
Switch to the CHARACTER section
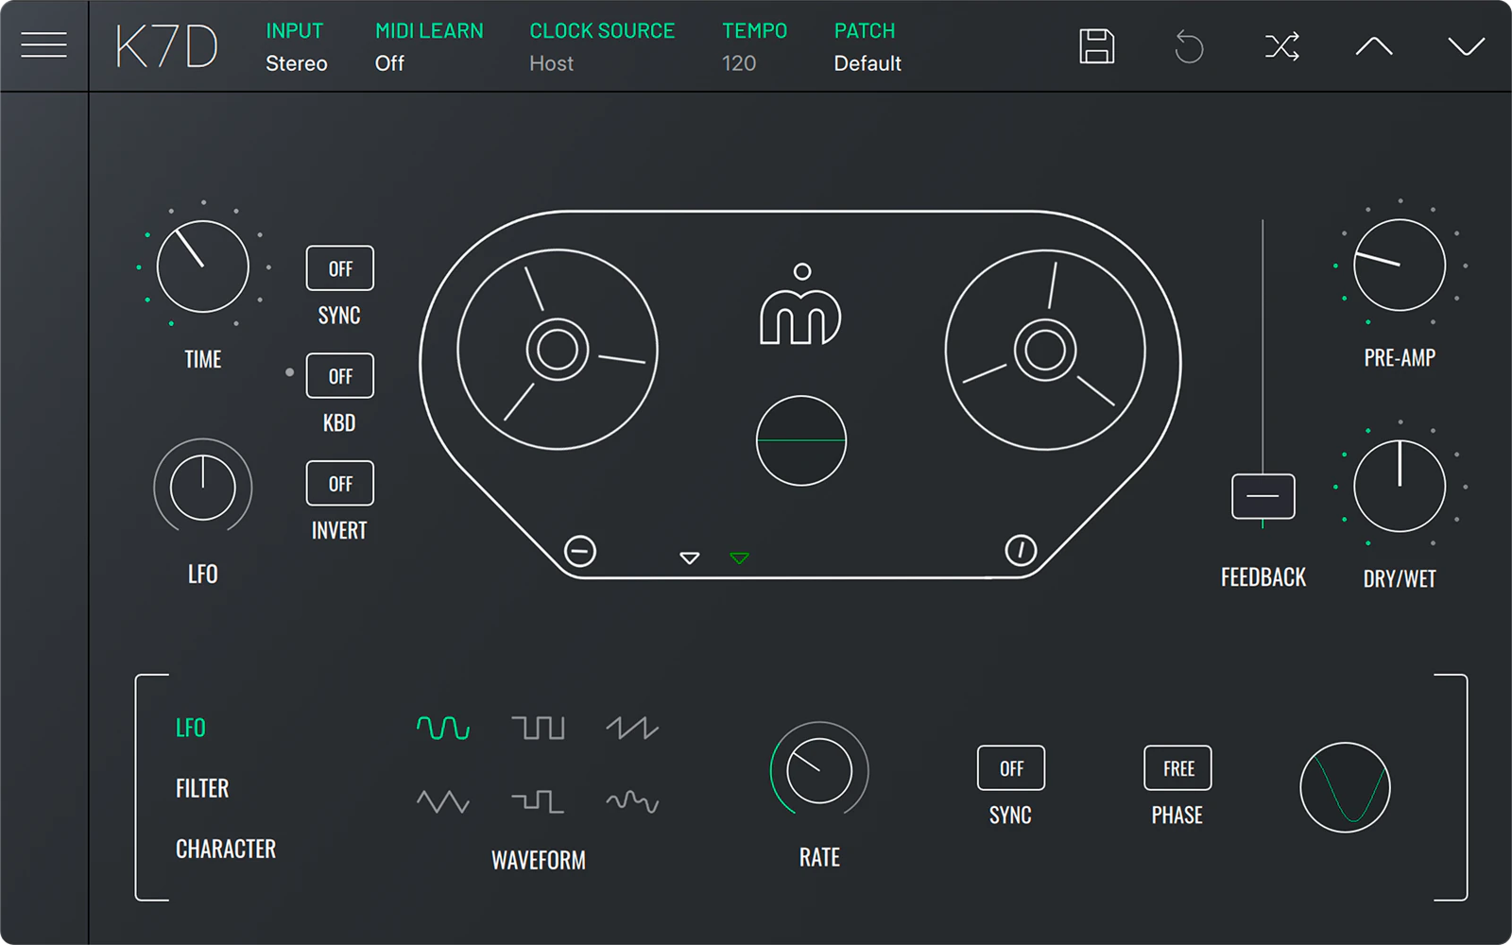coord(226,849)
